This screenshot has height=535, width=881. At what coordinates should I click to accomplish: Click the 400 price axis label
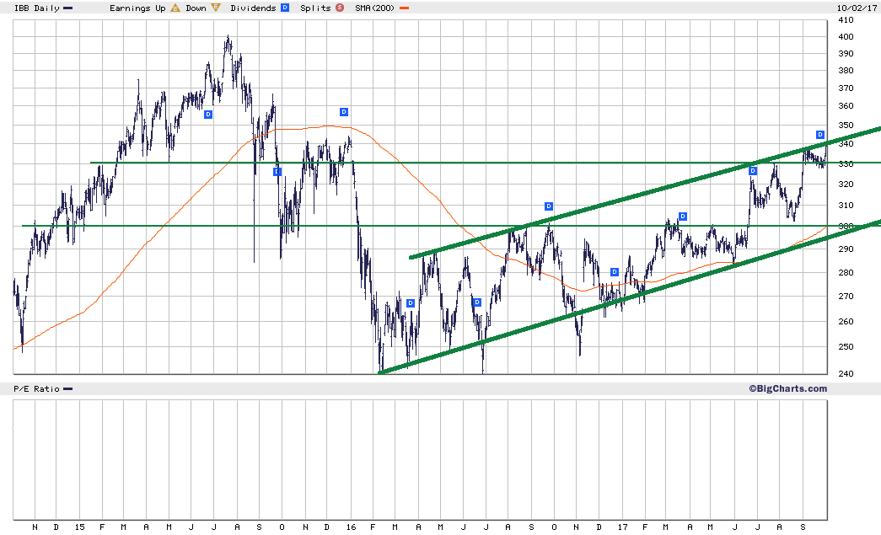pyautogui.click(x=846, y=36)
